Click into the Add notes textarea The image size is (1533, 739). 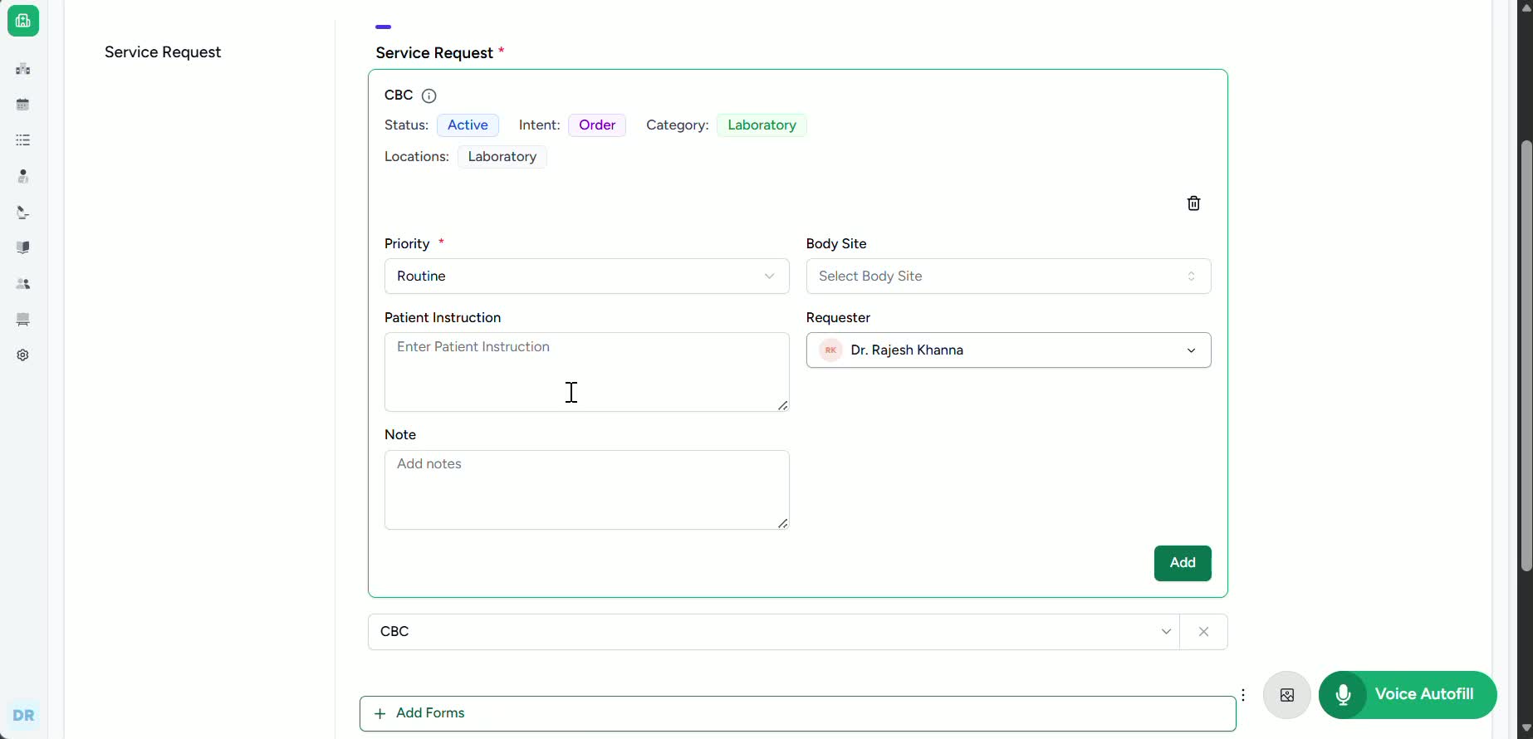(586, 490)
